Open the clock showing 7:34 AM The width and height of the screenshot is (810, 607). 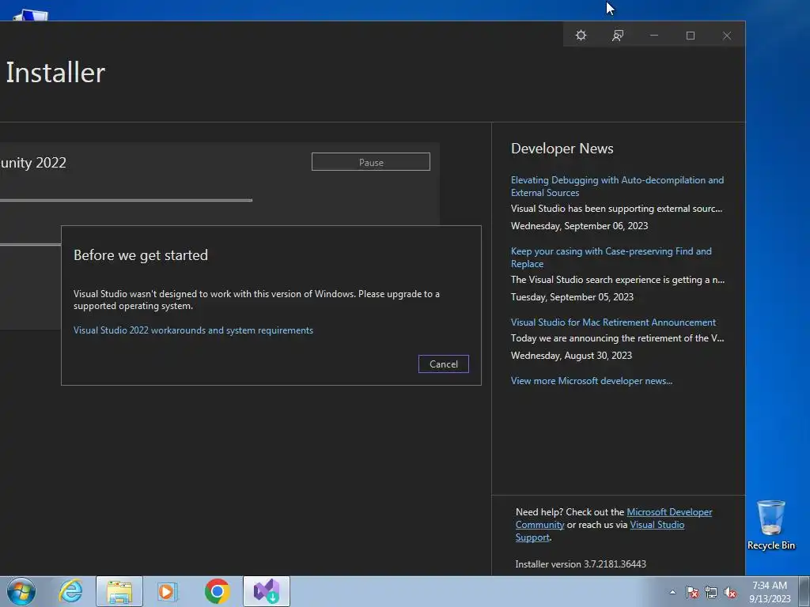click(770, 591)
